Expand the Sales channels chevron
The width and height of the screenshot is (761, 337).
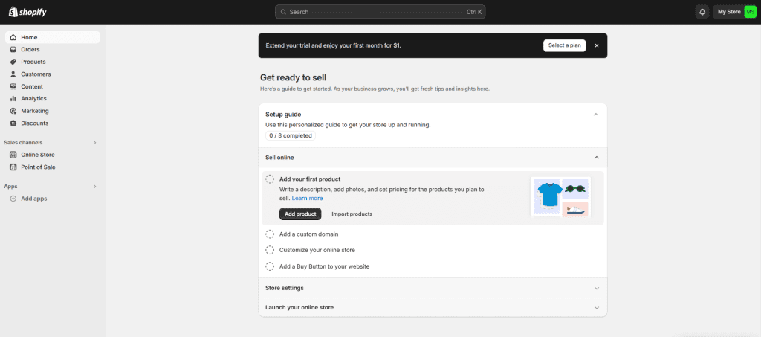coord(95,143)
